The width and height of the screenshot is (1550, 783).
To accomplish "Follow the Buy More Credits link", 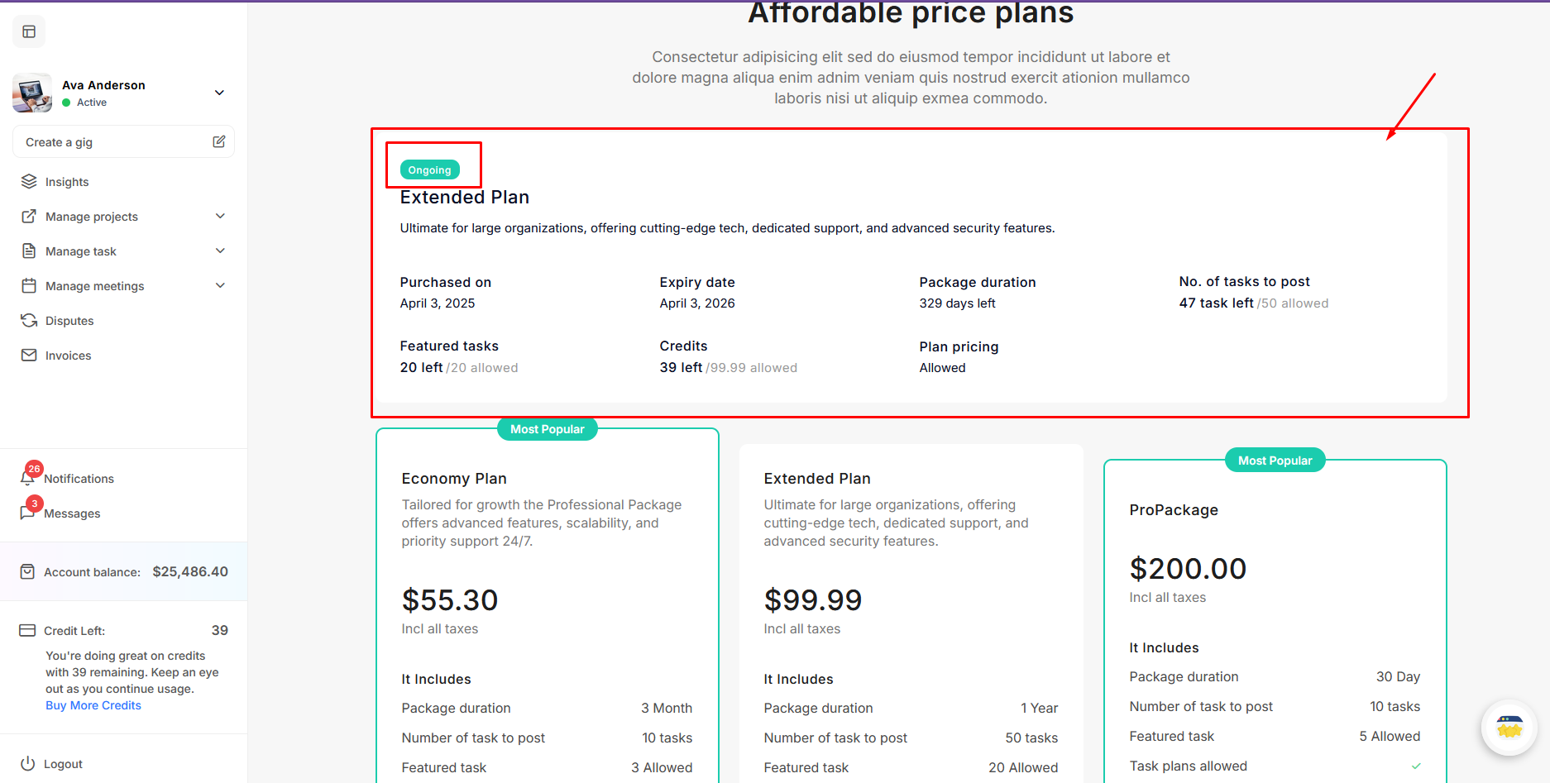I will click(x=93, y=705).
